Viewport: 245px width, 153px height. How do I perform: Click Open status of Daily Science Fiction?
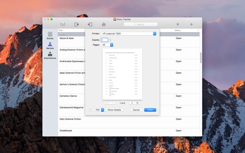click(179, 119)
